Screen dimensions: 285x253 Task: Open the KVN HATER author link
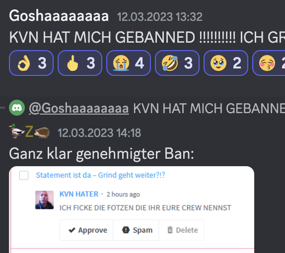79,194
